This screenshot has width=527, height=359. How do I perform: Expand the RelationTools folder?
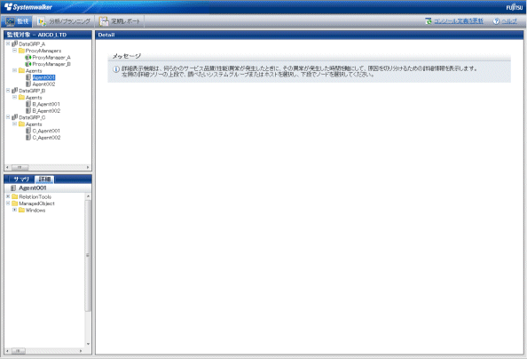click(x=8, y=196)
